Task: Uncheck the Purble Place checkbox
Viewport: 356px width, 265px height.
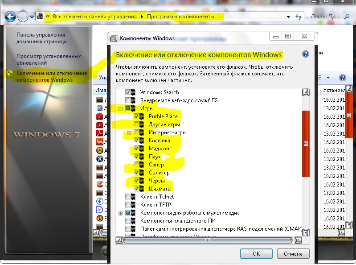Action: 136,116
